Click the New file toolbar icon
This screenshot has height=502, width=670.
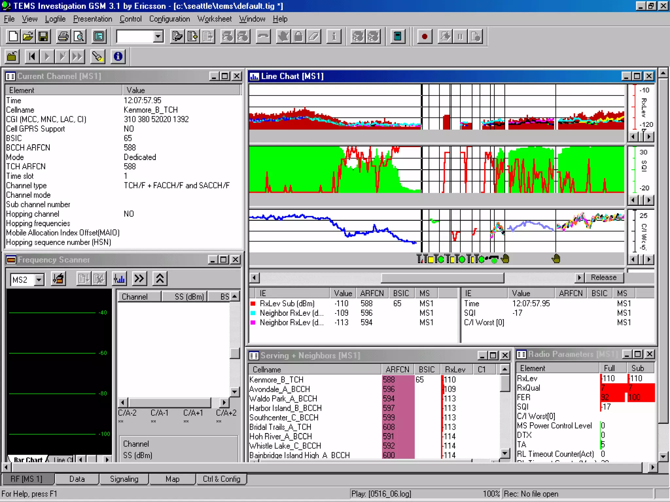(x=13, y=36)
